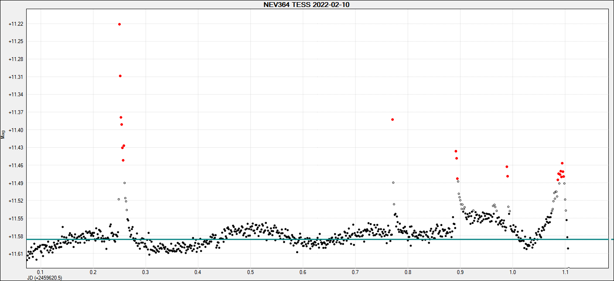Screen dimensions: 614x281
Task: Click the chart title NEV364 TESS 2022-02-10
Action: 307,4
